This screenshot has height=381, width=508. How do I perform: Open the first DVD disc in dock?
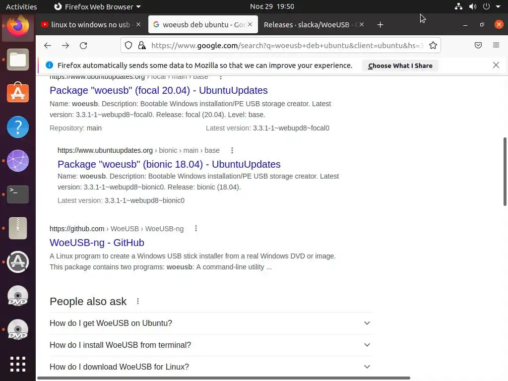pyautogui.click(x=18, y=296)
